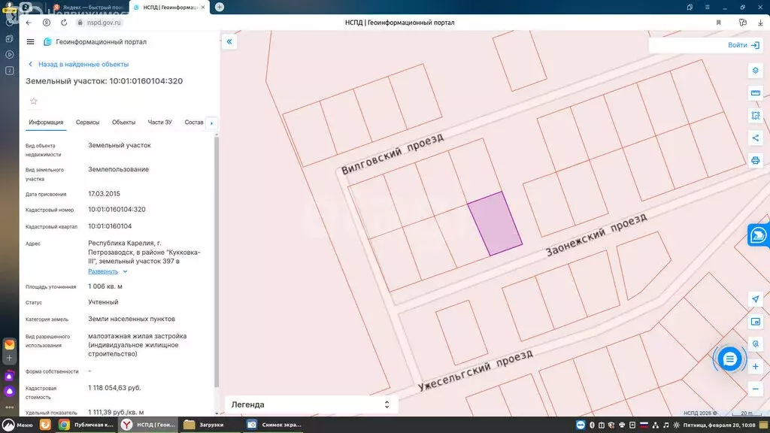Open the hamburger main menu
770x433 pixels.
[30, 42]
